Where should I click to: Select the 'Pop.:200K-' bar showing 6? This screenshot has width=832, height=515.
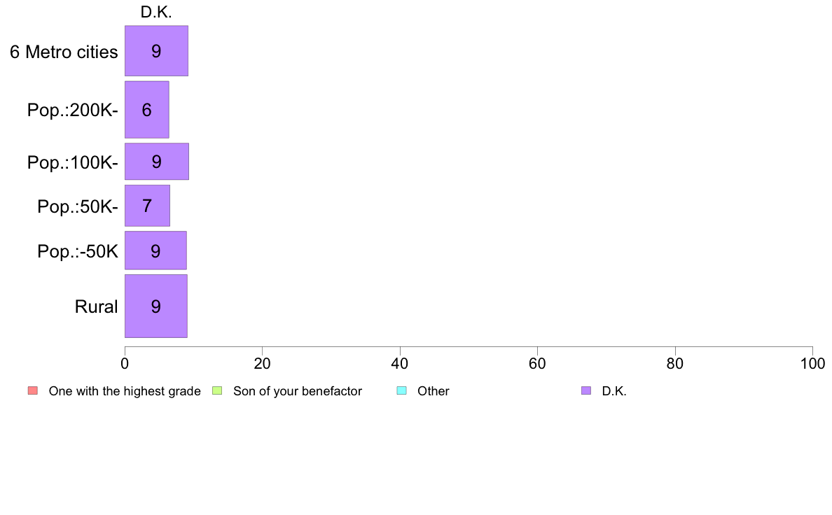tap(147, 110)
